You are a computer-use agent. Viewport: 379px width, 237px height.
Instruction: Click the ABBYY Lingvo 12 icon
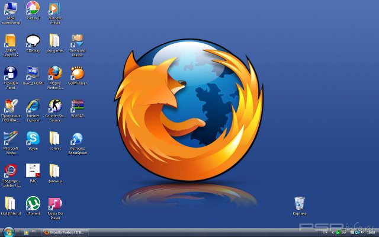pyautogui.click(x=11, y=41)
